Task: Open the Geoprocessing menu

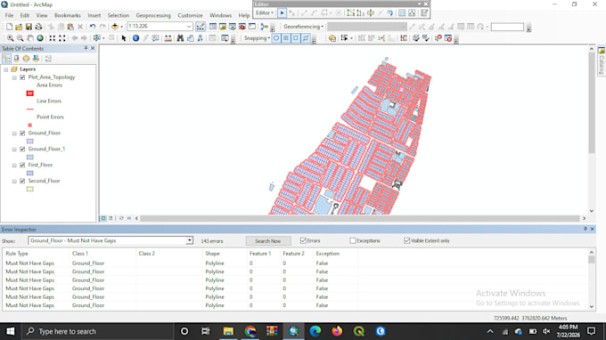Action: tap(153, 15)
